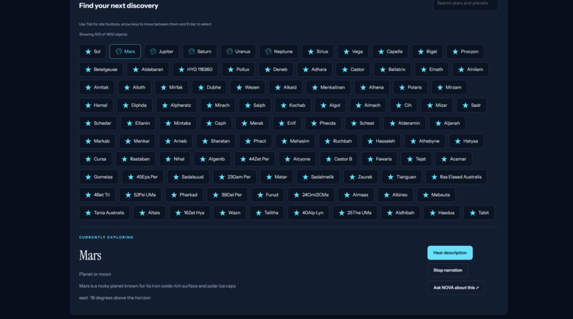
Task: Click the Neptune planet icon
Action: (269, 52)
